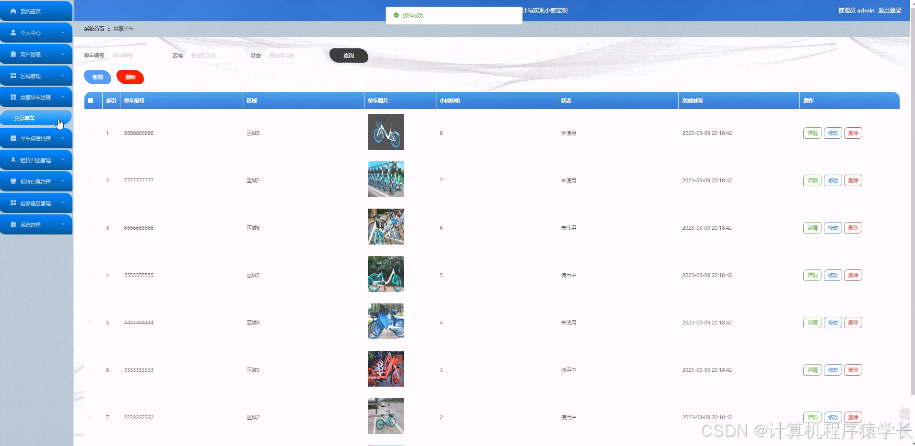
Task: Check the row checkbox for bike 8888888888
Action: [91, 133]
